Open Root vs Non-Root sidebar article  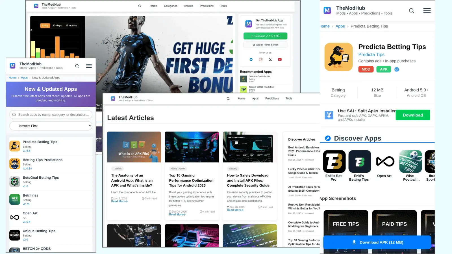(304, 207)
